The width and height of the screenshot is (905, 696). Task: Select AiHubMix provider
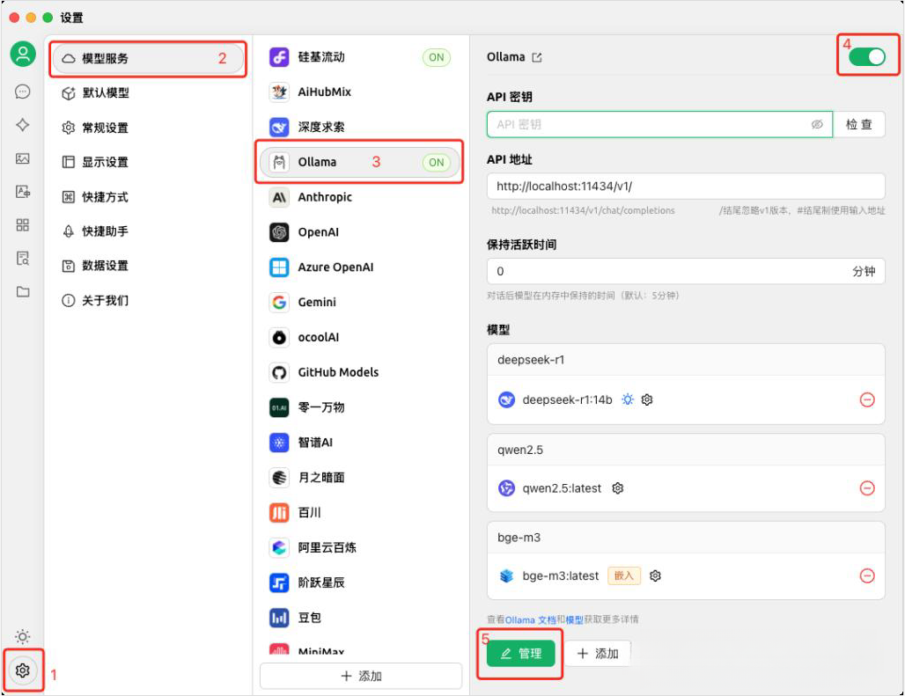tap(360, 92)
